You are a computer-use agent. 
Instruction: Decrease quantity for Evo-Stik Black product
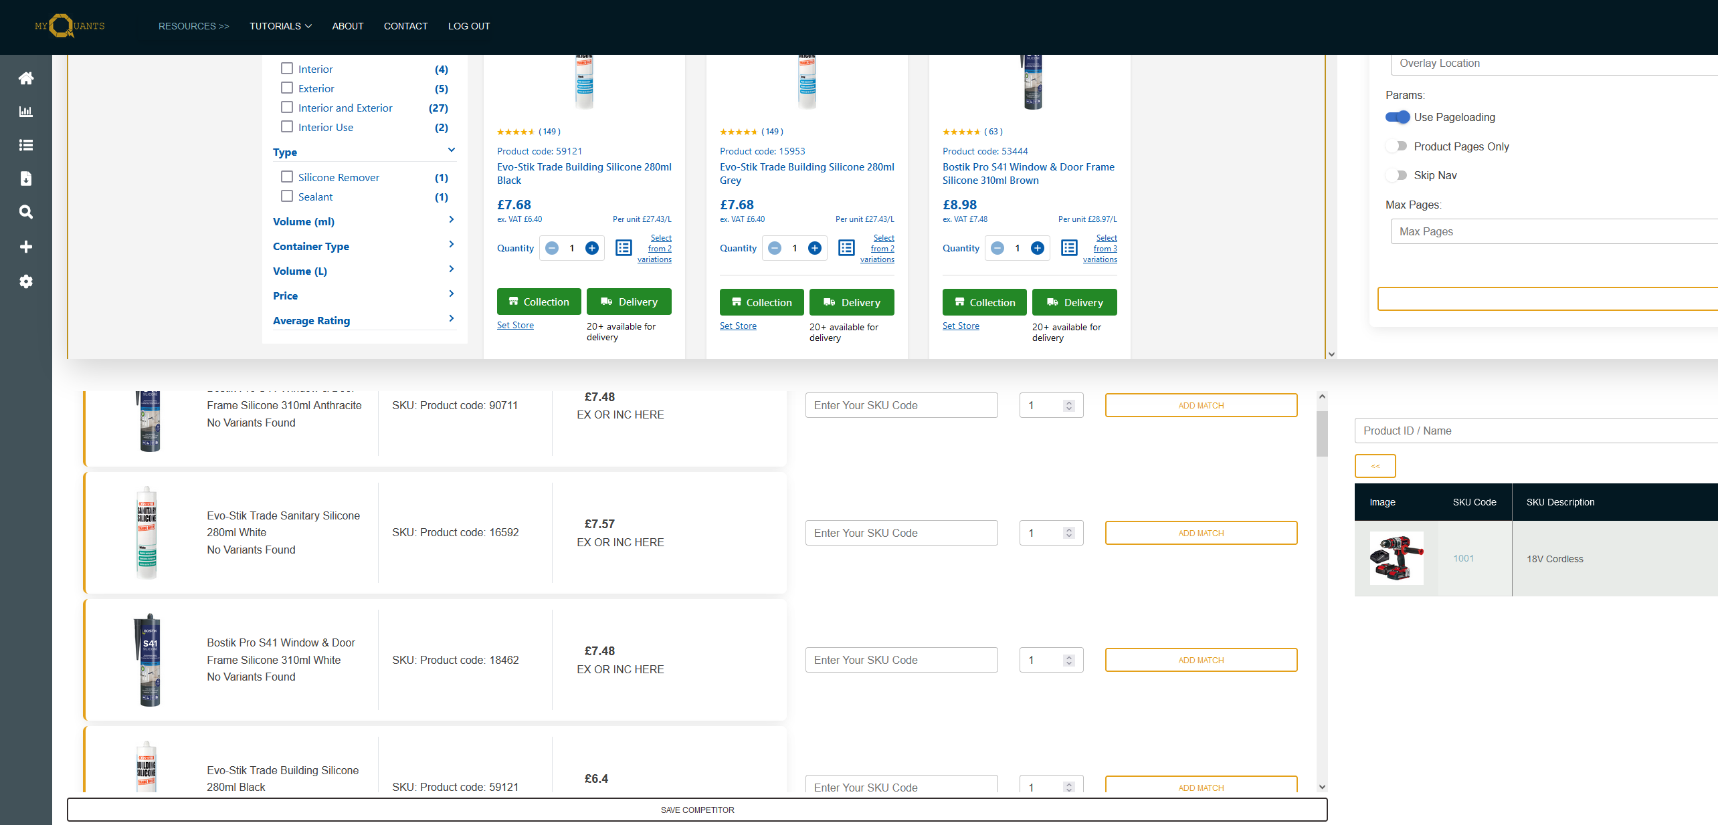pos(552,248)
